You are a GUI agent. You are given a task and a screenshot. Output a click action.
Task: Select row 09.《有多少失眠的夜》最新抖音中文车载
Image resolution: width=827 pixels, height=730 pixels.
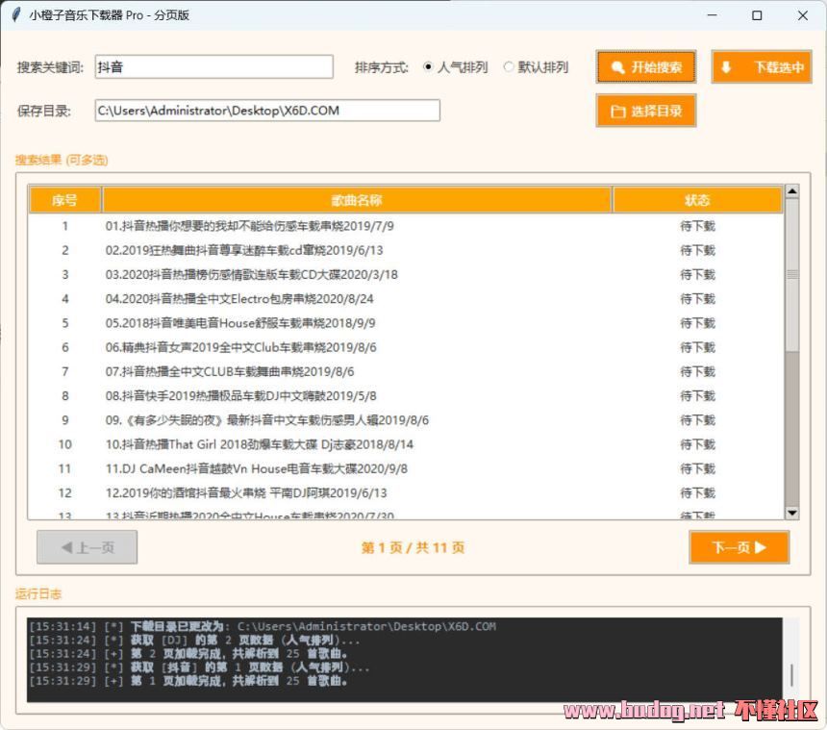coord(406,420)
